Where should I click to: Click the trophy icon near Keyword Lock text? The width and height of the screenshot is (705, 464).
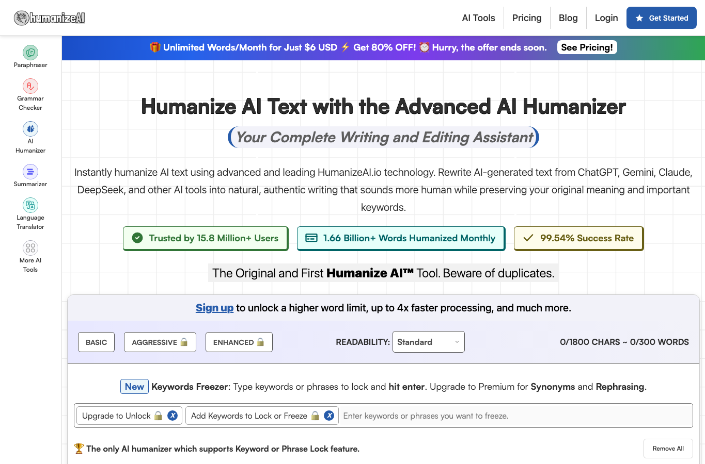click(x=79, y=449)
